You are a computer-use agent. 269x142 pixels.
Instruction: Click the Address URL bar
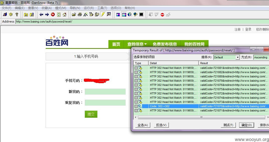[x=142, y=22]
